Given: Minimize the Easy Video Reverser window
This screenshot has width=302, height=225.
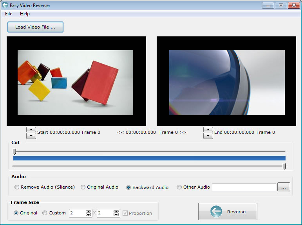Looking at the screenshot, I should point(268,5).
